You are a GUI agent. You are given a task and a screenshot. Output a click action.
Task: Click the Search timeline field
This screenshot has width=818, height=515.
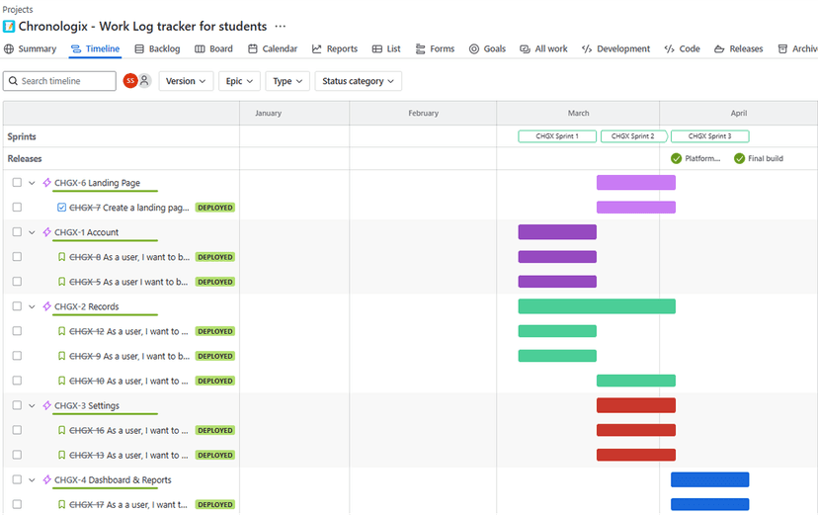point(59,81)
